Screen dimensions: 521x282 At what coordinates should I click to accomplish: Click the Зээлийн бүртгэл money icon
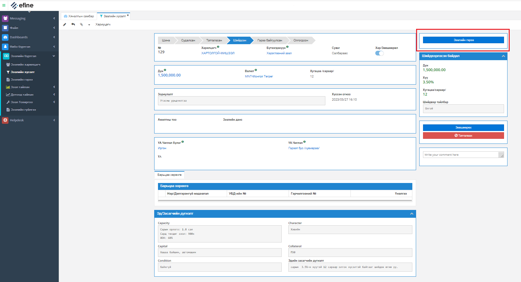pos(6,56)
